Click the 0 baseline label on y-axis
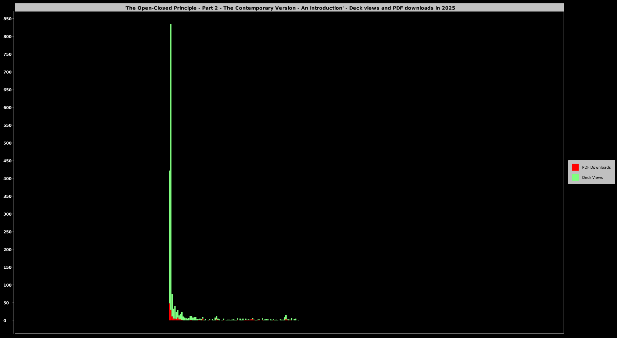 (5, 320)
